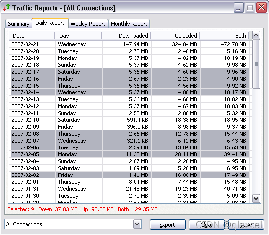Select the 2007-02-13 date cell

pyautogui.click(x=25, y=99)
